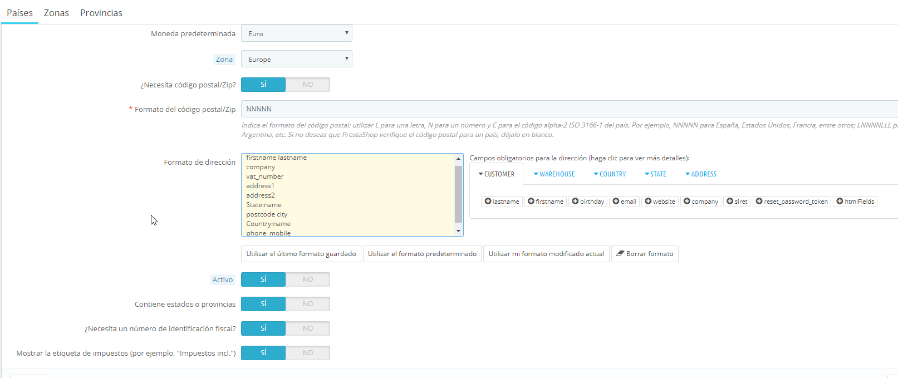Add the firstname field plus icon
The height and width of the screenshot is (378, 898).
pyautogui.click(x=531, y=201)
